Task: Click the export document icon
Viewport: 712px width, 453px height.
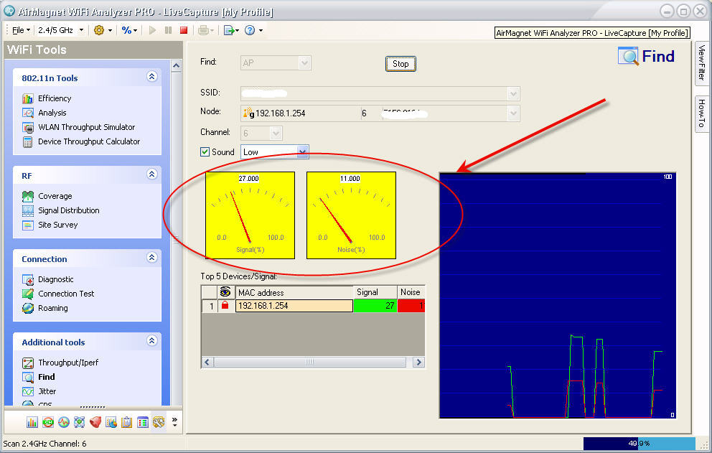Action: pos(229,30)
